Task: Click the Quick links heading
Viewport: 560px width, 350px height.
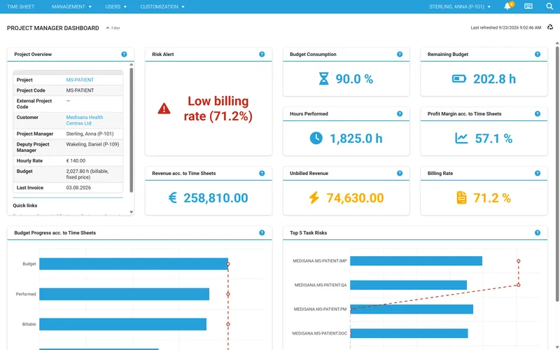Action: pyautogui.click(x=25, y=205)
